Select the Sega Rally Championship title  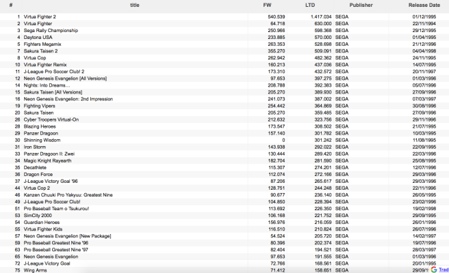coord(51,31)
